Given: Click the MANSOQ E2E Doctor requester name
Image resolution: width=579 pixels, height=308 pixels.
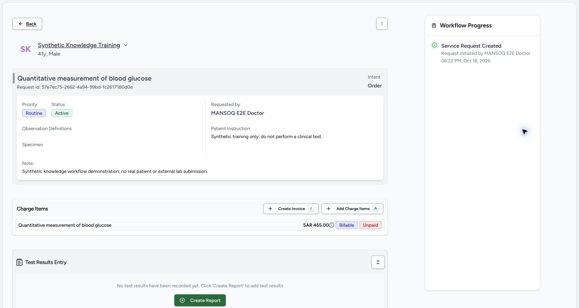Looking at the screenshot, I should pyautogui.click(x=238, y=113).
